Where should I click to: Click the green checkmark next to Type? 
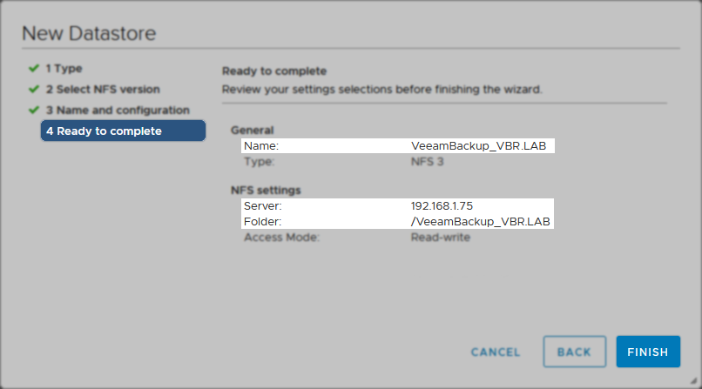pyautogui.click(x=34, y=69)
